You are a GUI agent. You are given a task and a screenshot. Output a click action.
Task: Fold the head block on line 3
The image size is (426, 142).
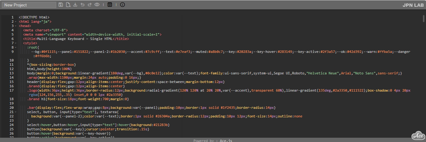coord(15,26)
